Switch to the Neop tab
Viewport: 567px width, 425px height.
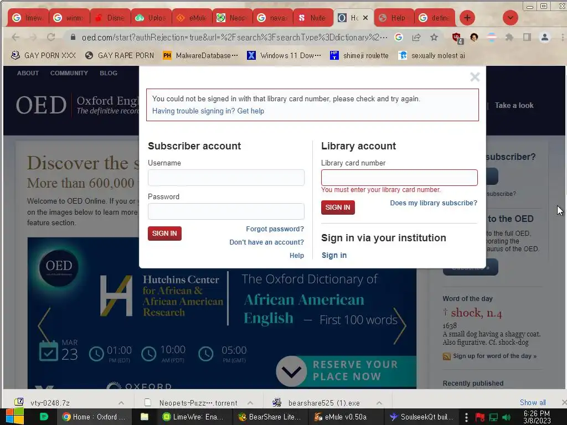[x=233, y=18]
